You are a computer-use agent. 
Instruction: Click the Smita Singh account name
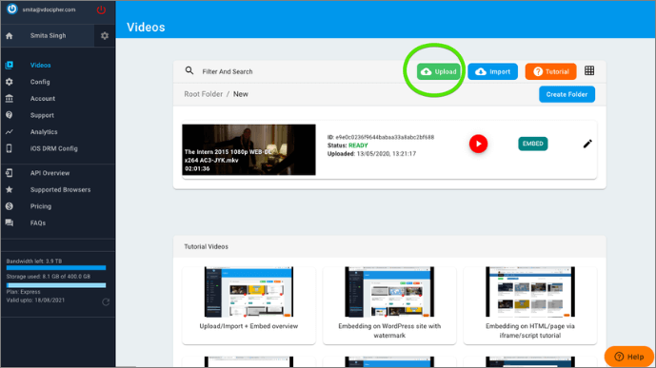(48, 36)
